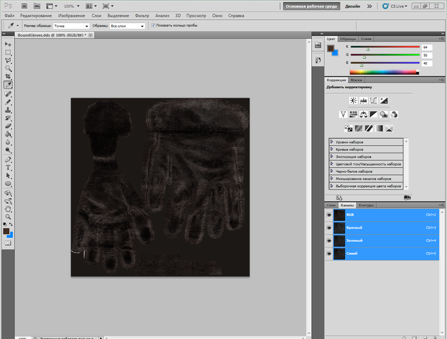This screenshot has height=339, width=447.
Task: Select the Crop tool
Action: tap(8, 77)
